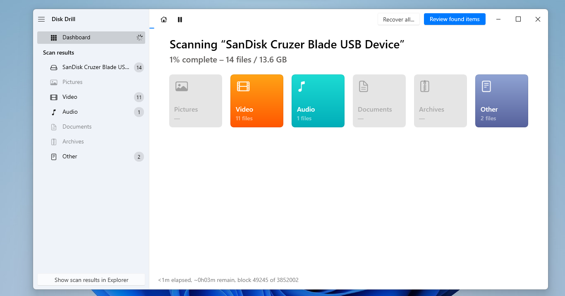Click the film icon next to Video in sidebar

coord(54,97)
